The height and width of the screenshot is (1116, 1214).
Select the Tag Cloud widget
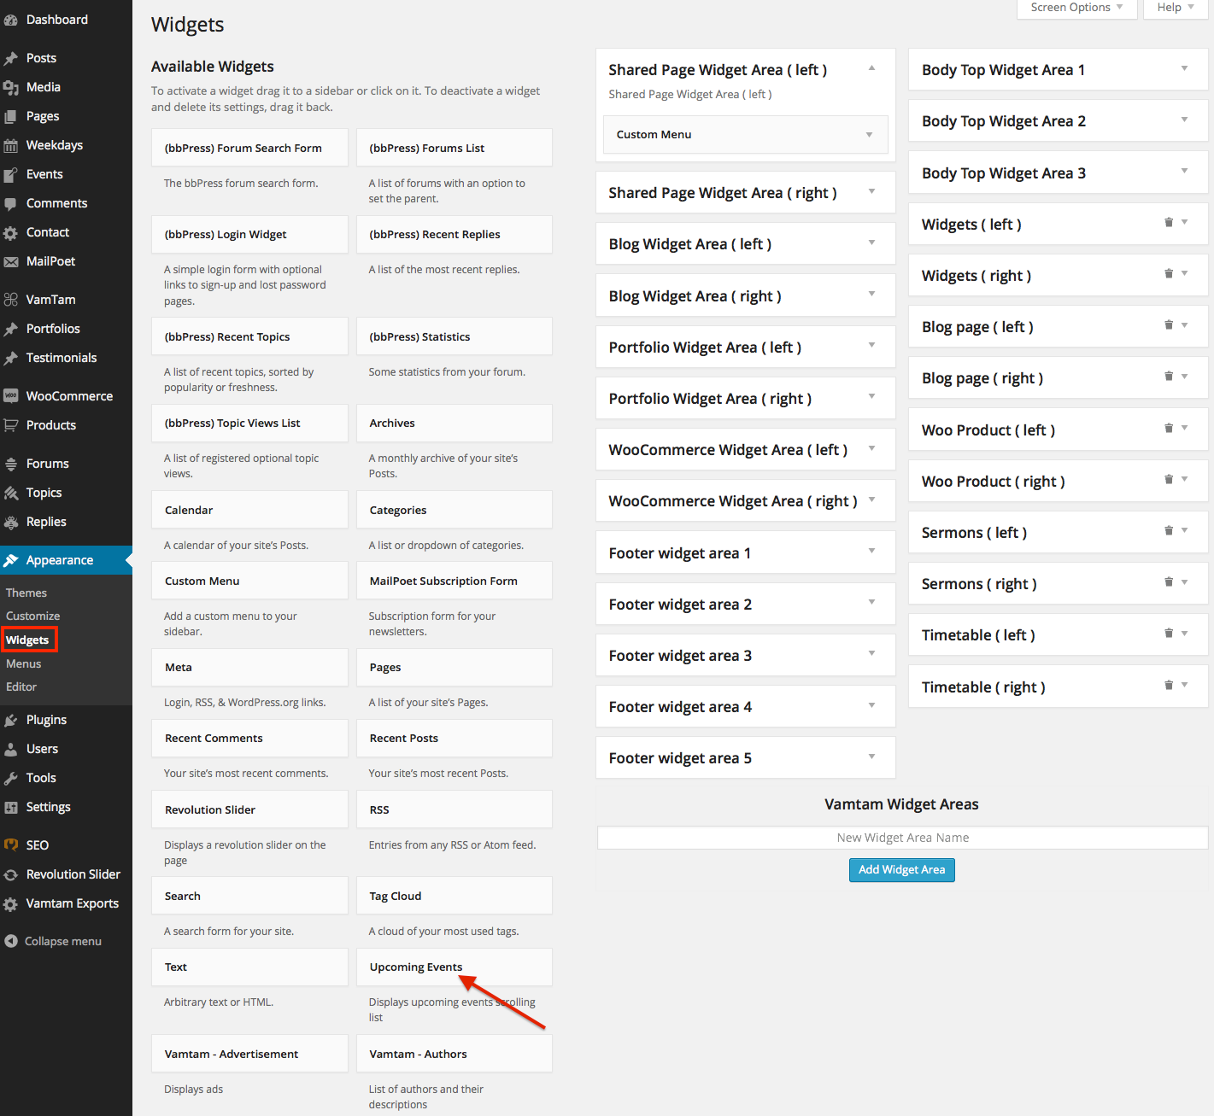click(x=455, y=897)
